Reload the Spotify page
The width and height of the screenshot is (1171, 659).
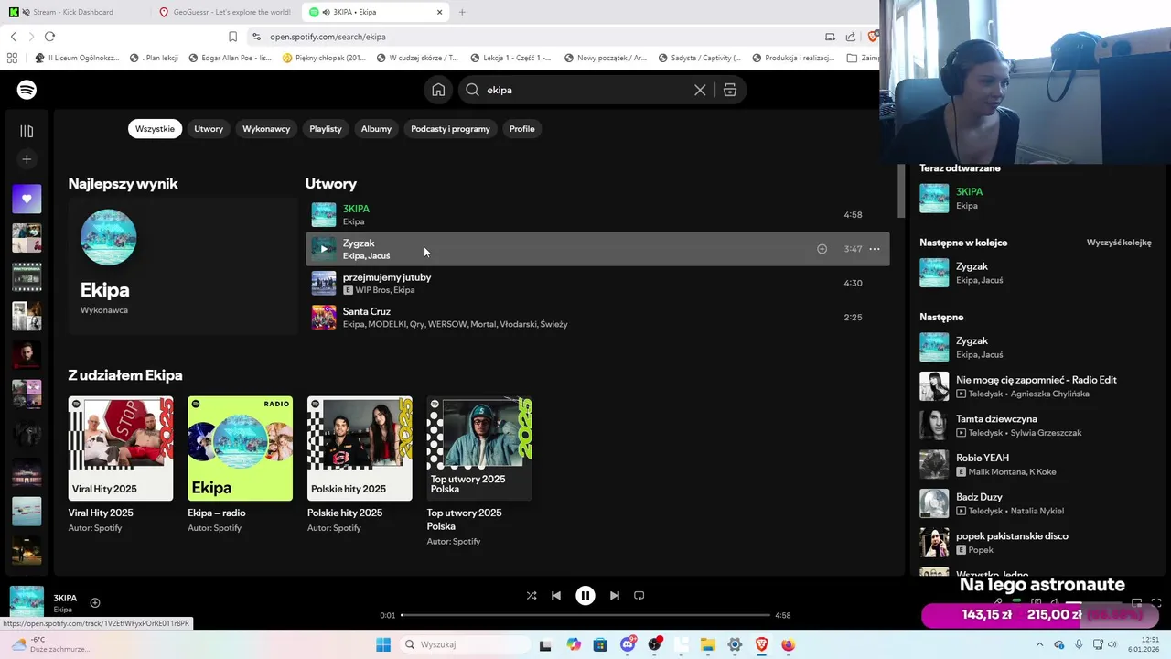pyautogui.click(x=49, y=37)
